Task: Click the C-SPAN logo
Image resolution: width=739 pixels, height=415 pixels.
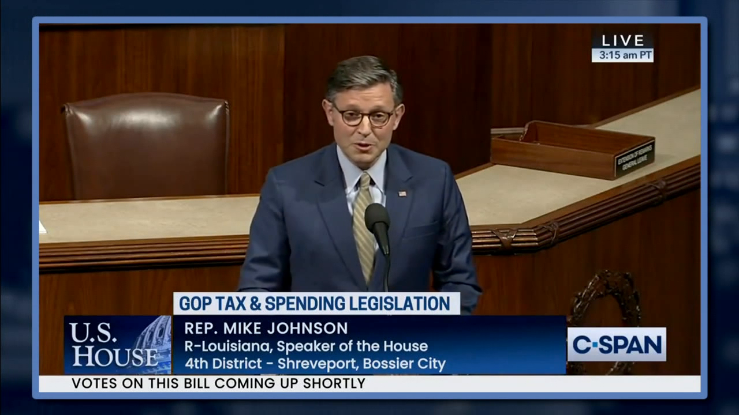Action: click(617, 345)
